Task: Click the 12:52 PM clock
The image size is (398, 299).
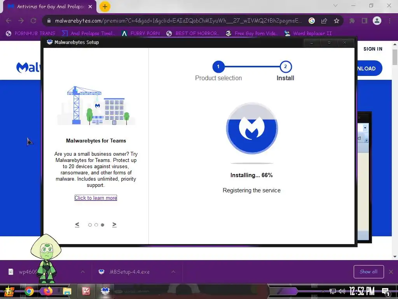Action: point(362,291)
